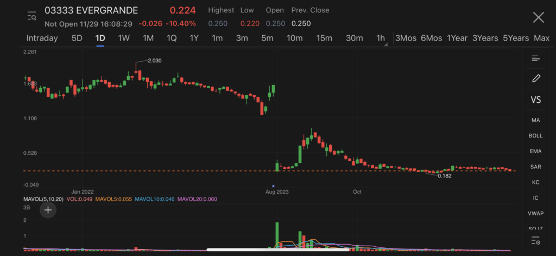Select the 15m minute interval
This screenshot has height=256, width=556.
[324, 38]
